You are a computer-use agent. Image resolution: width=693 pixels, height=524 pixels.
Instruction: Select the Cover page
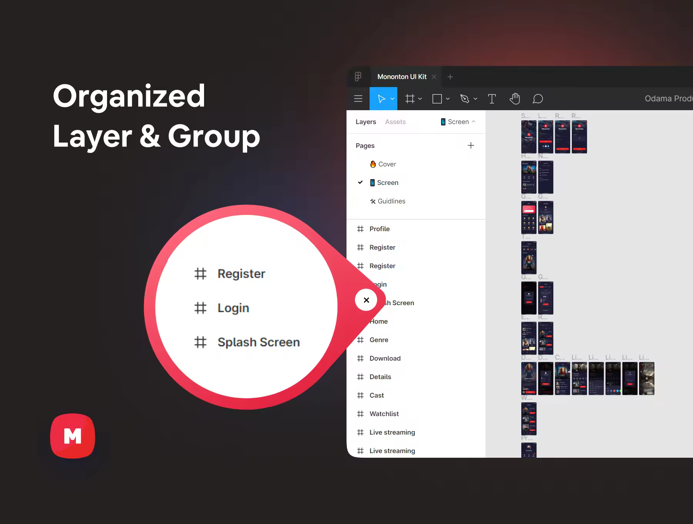(387, 164)
